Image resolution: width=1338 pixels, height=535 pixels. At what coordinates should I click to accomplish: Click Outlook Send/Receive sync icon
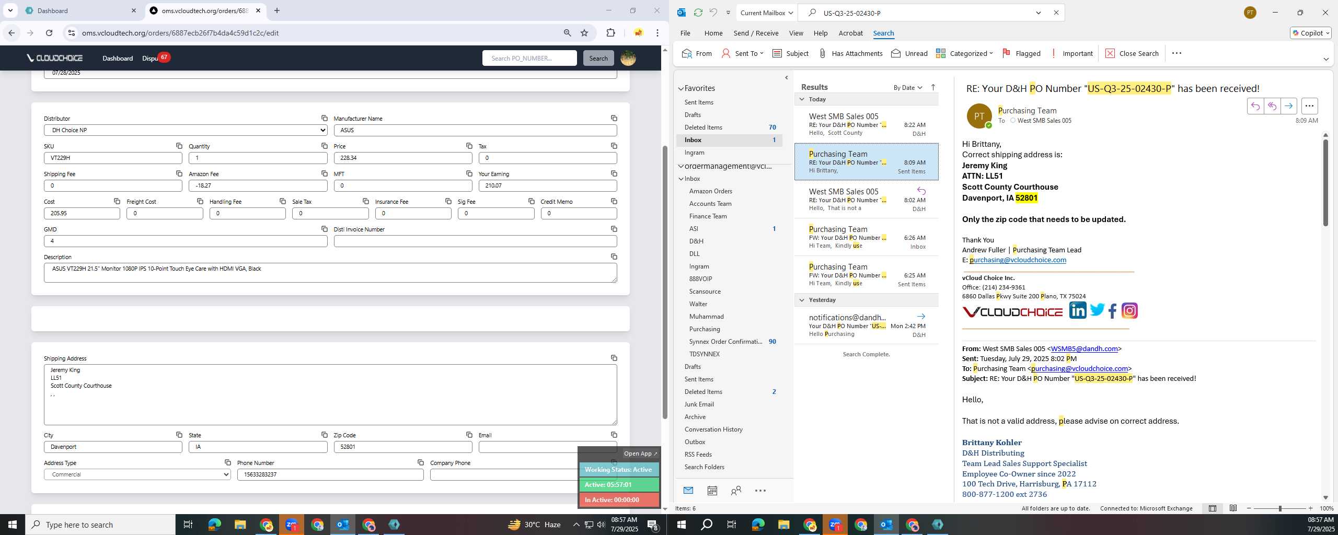(698, 13)
